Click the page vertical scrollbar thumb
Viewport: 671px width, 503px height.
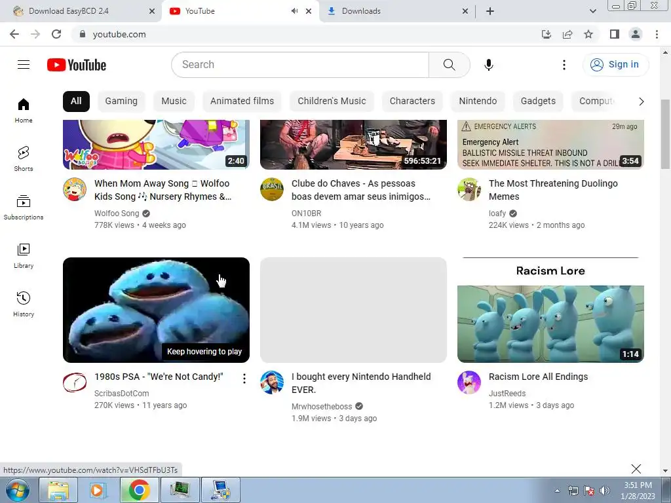point(665,134)
